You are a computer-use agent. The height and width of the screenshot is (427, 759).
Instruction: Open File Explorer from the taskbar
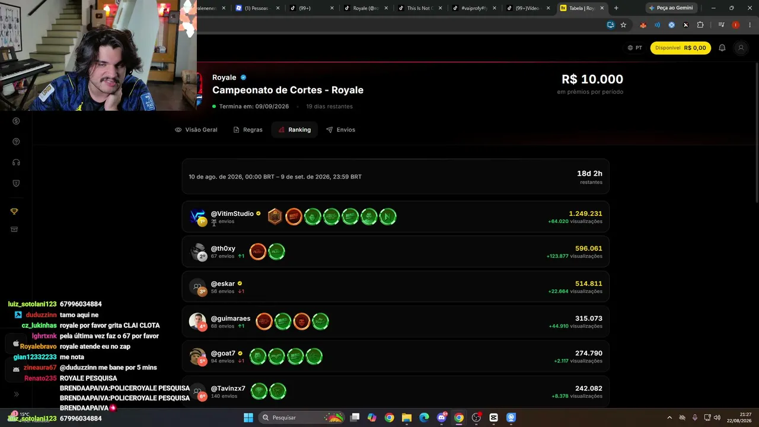tap(406, 418)
